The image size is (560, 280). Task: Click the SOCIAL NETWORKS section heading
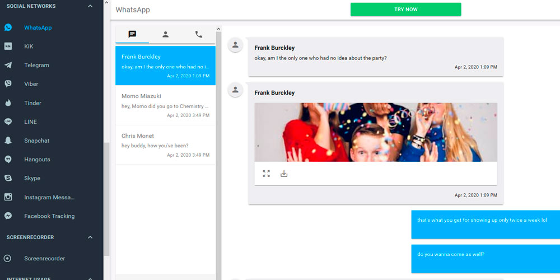click(31, 6)
